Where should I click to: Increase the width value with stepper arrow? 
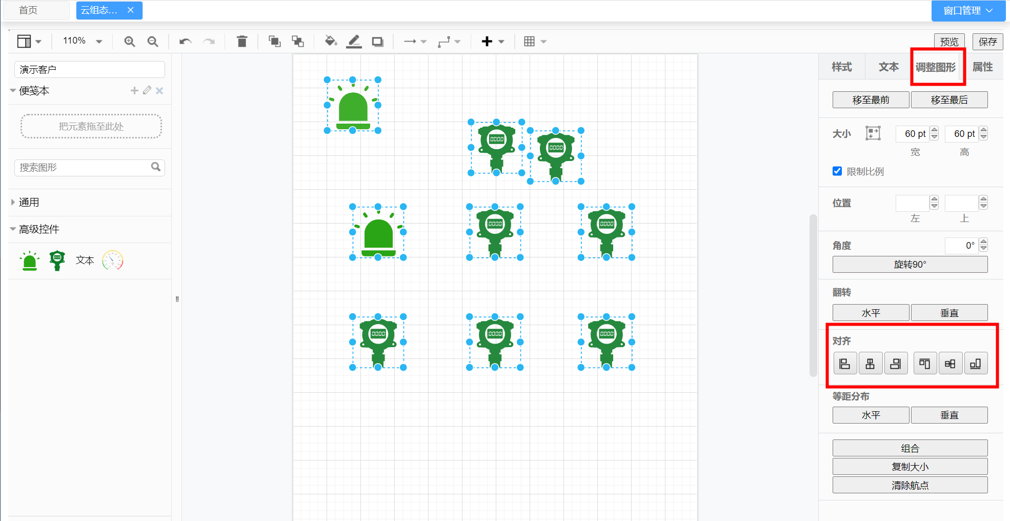click(x=935, y=130)
